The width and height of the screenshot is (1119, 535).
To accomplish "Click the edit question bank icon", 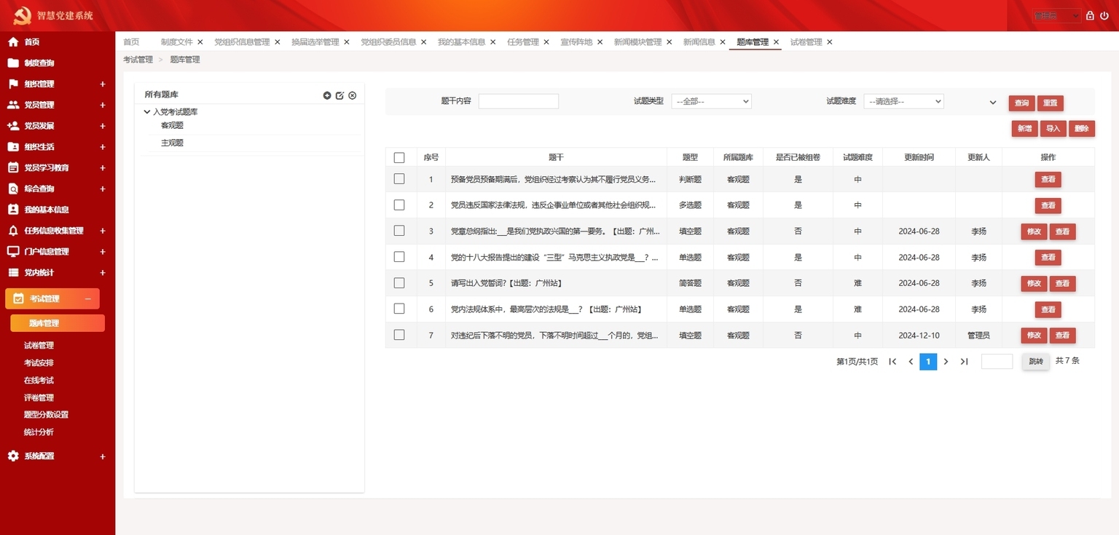I will pyautogui.click(x=339, y=95).
